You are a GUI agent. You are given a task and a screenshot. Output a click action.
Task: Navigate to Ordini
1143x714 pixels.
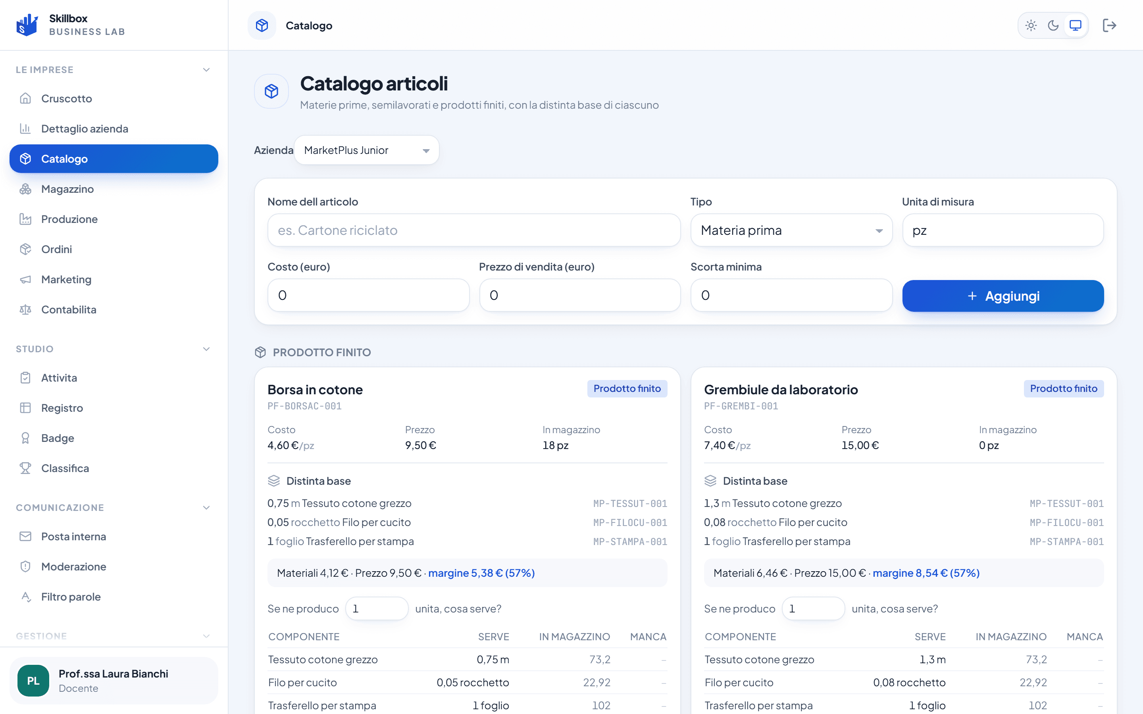coord(114,250)
